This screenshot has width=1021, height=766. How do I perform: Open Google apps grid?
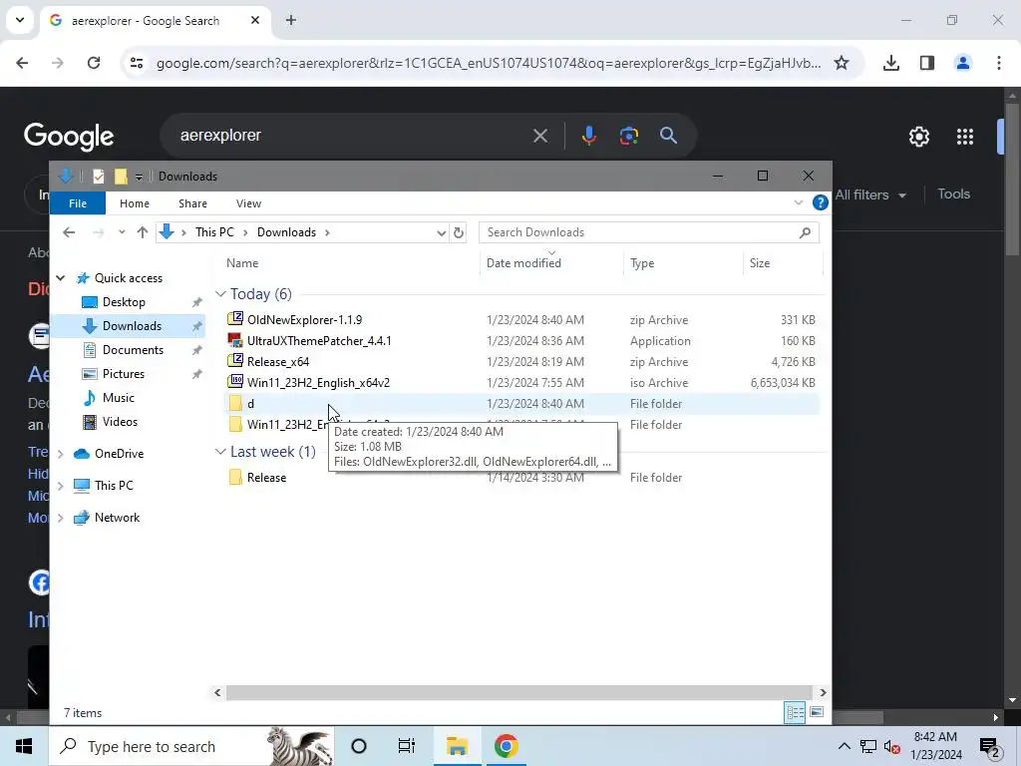(965, 137)
